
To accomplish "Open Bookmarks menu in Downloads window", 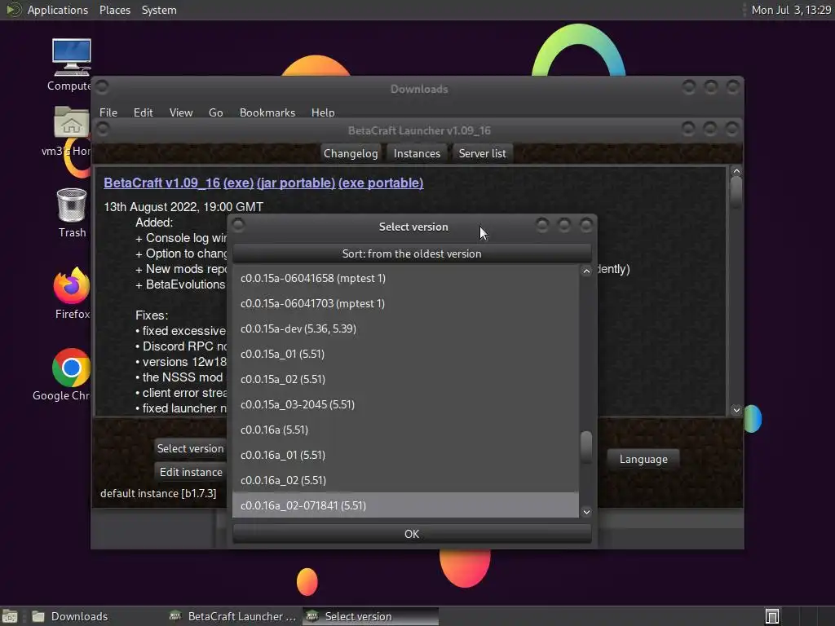I will tap(267, 112).
